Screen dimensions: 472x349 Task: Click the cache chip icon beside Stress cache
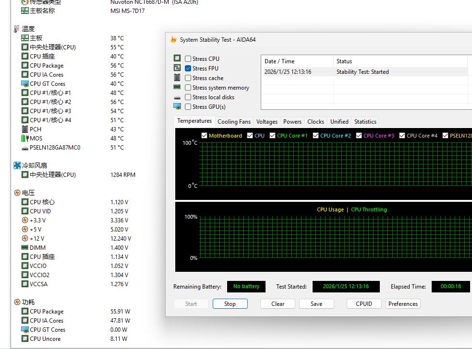point(177,78)
